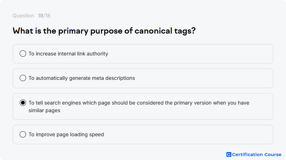Click the "To tell search engines" answer text
This screenshot has height=160, width=286.
(x=139, y=106)
